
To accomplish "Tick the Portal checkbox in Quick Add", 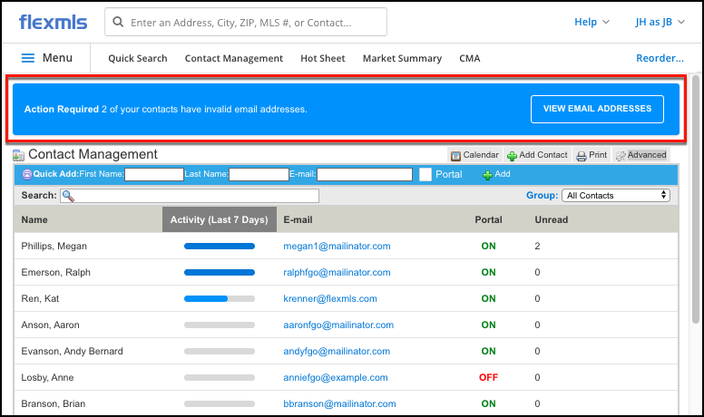I will pyautogui.click(x=425, y=174).
